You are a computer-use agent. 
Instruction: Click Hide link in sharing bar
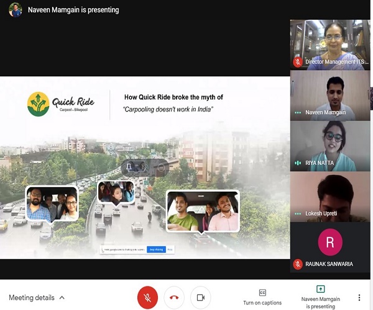click(170, 249)
